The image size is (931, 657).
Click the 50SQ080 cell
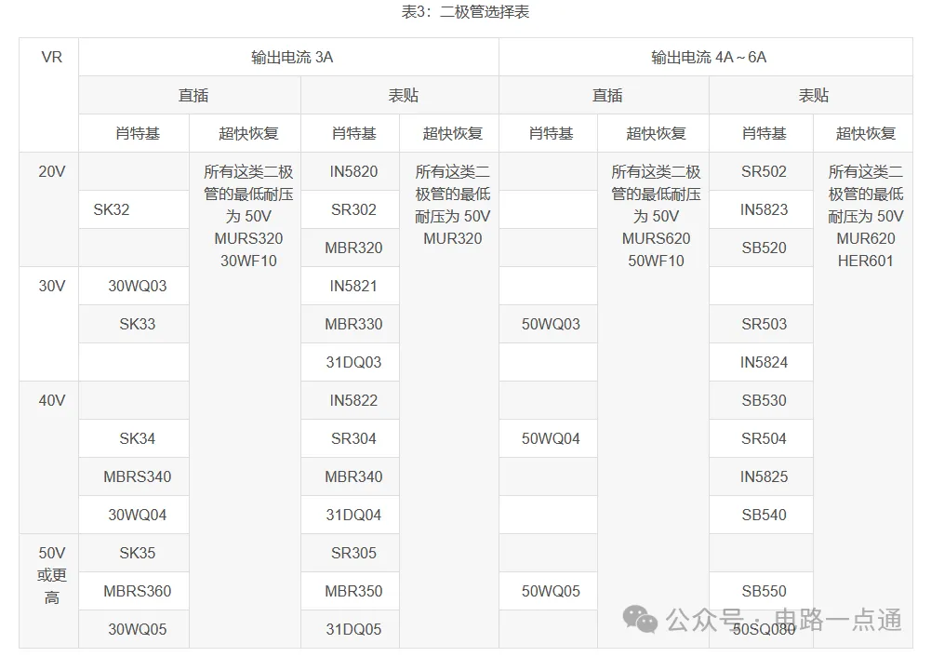(761, 629)
